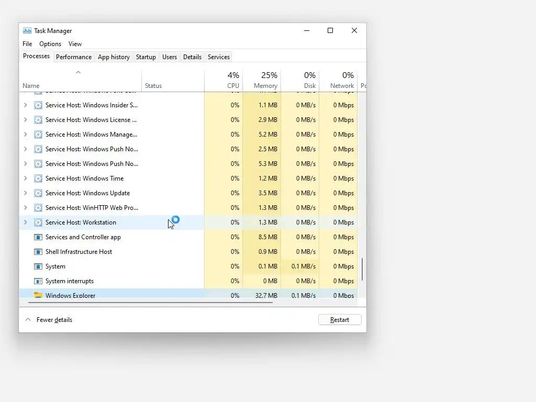Close the Task Manager window
Image resolution: width=536 pixels, height=402 pixels.
(x=354, y=31)
